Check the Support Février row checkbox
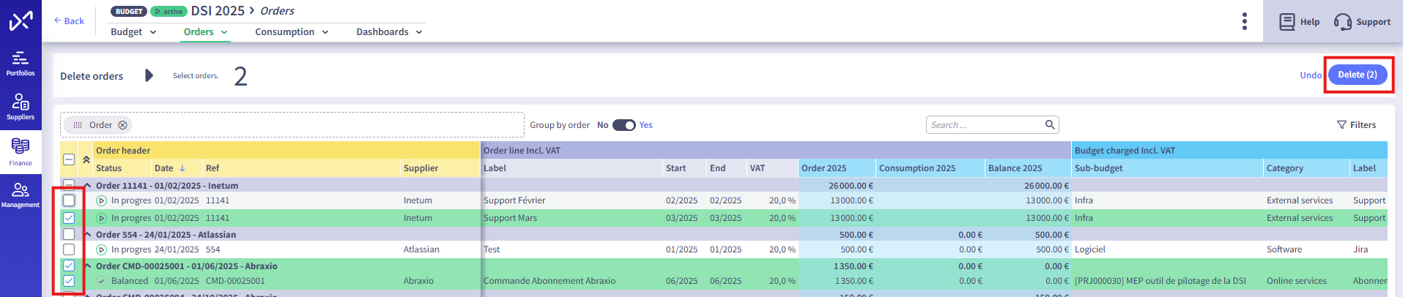1403x297 pixels. pyautogui.click(x=69, y=200)
